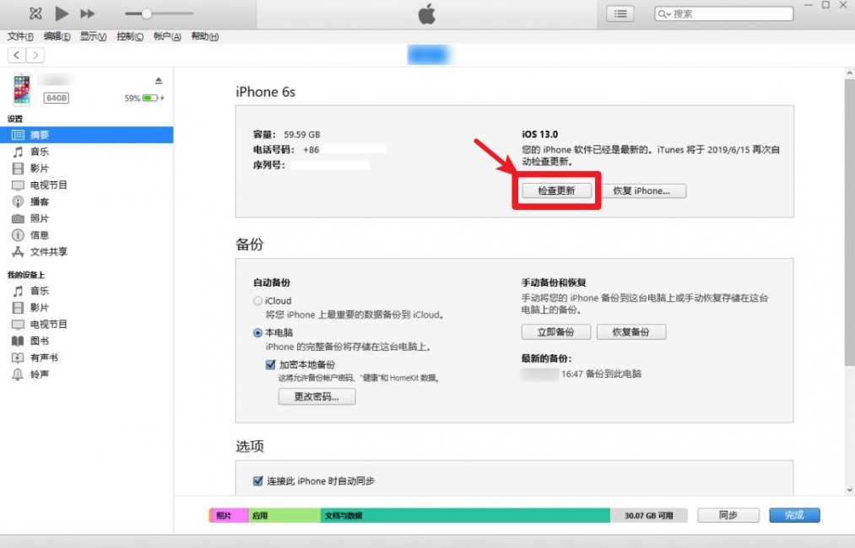This screenshot has height=548, width=855.
Task: Click the shuffle icon in playback bar
Action: (x=35, y=13)
